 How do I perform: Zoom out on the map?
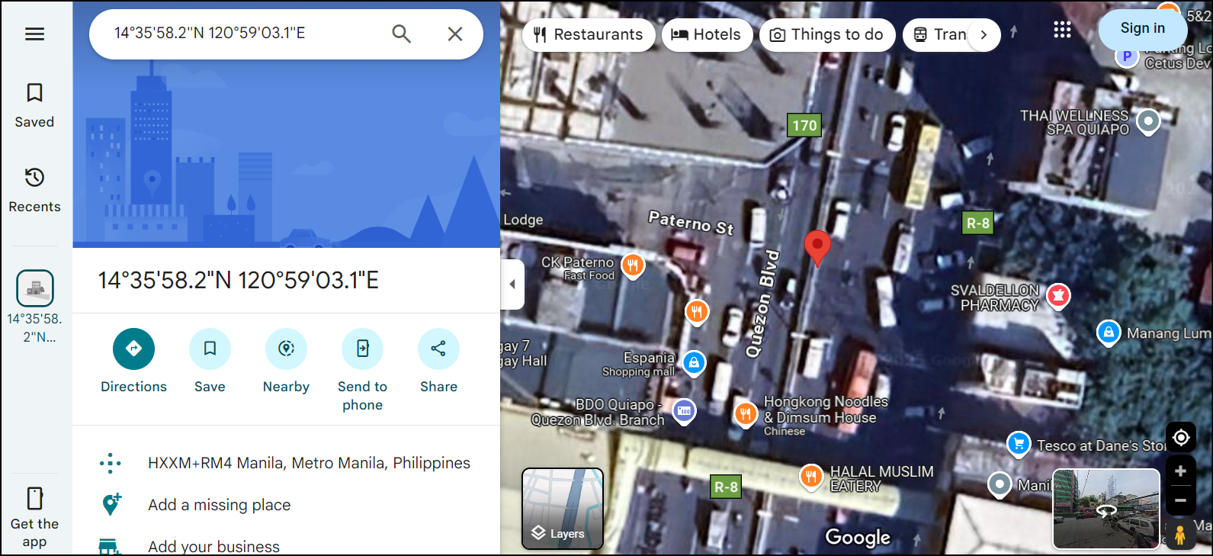[x=1181, y=501]
